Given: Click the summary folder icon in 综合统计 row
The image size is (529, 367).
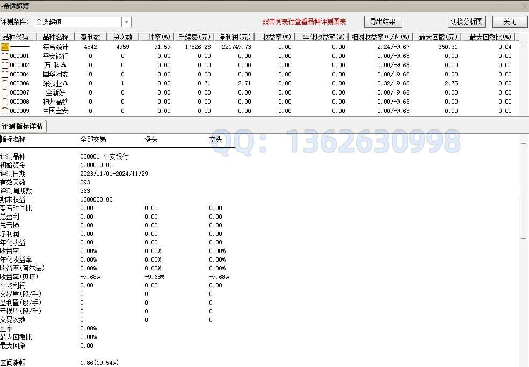Looking at the screenshot, I should tap(5, 47).
